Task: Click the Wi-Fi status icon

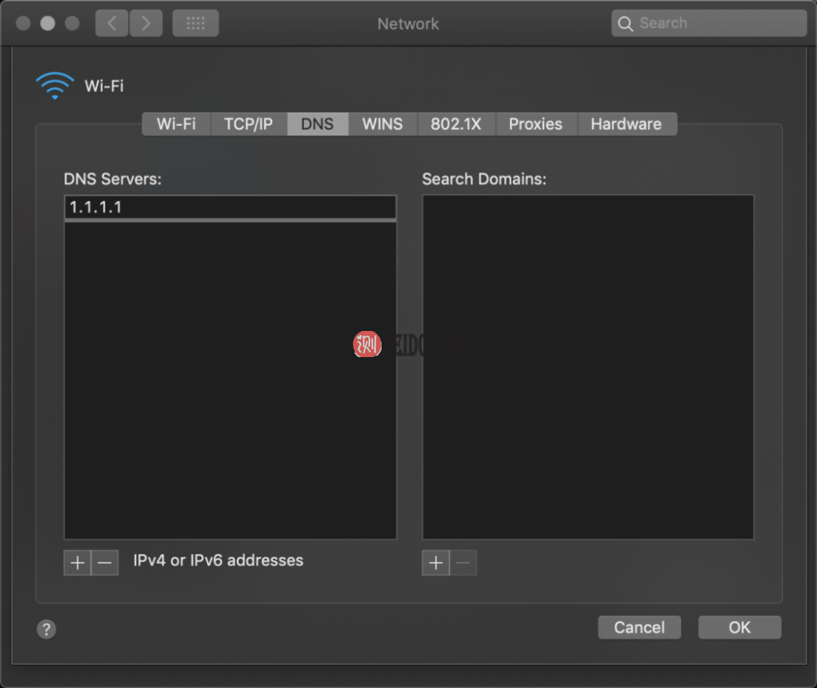Action: tap(54, 84)
